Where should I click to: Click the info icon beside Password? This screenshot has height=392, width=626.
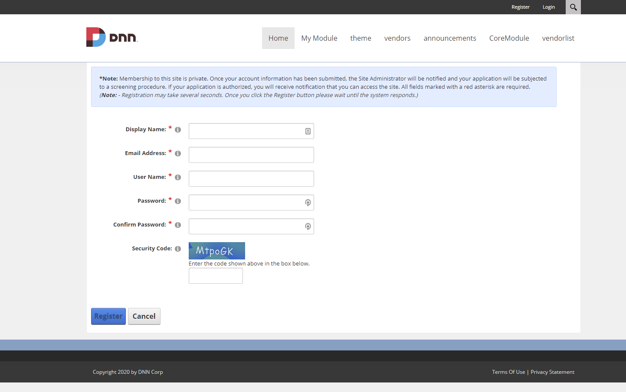point(178,201)
